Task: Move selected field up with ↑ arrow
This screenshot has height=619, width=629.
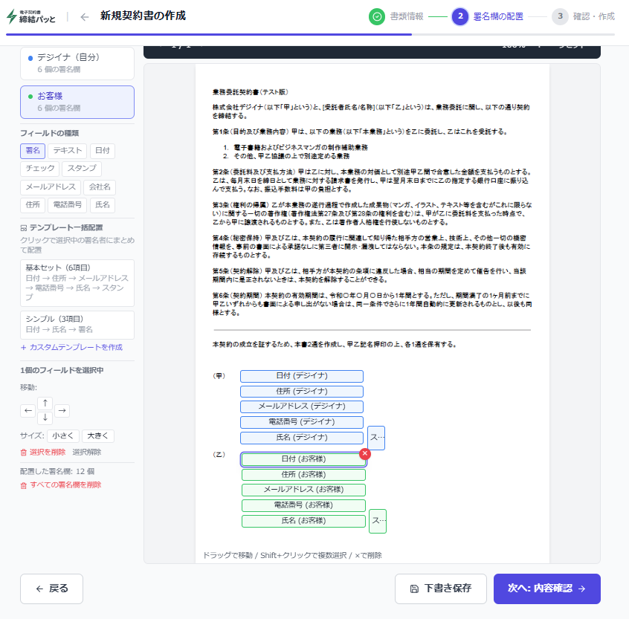Action: (45, 403)
